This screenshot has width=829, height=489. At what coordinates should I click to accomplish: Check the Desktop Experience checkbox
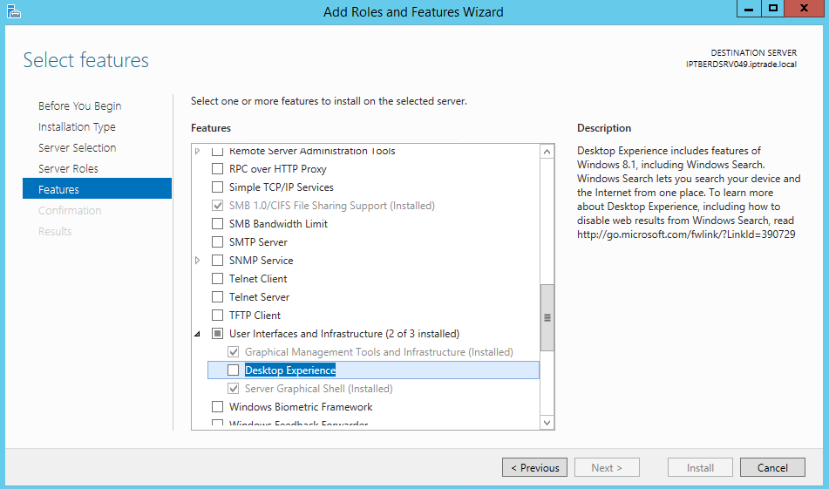point(233,370)
